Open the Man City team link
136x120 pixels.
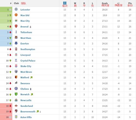pos(25,21)
